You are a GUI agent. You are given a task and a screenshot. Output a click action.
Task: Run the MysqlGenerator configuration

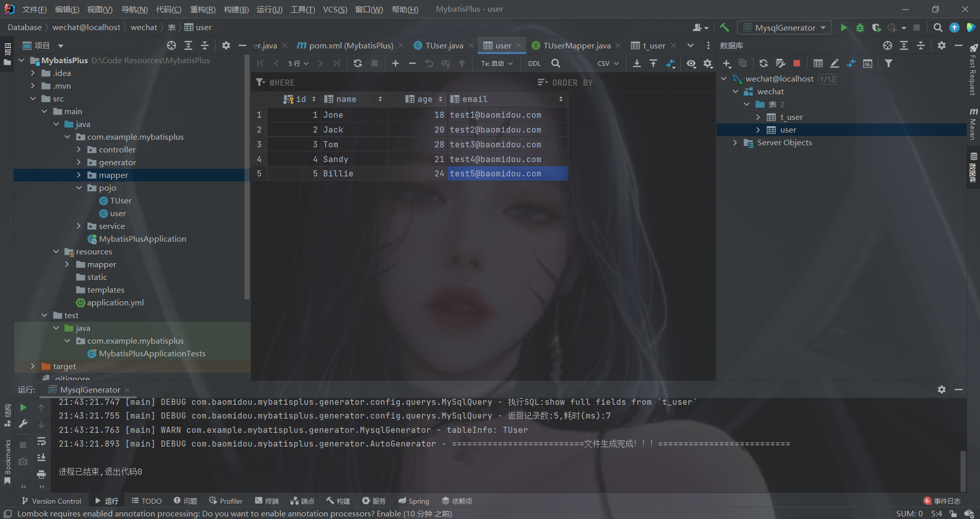click(x=844, y=28)
